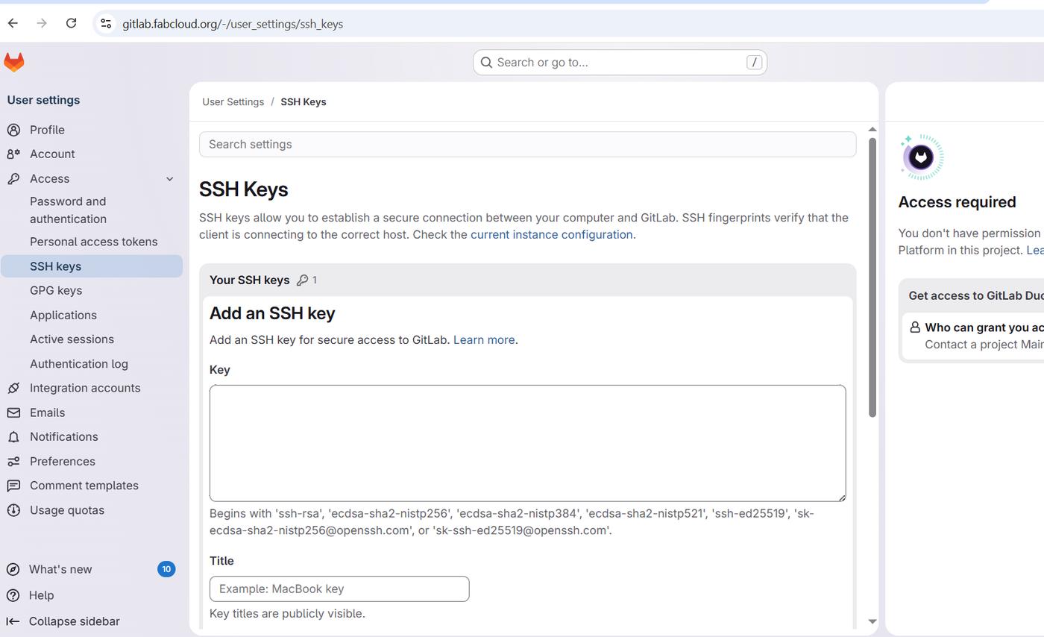Click the slash shortcut badge in search
This screenshot has width=1044, height=637.
(754, 63)
